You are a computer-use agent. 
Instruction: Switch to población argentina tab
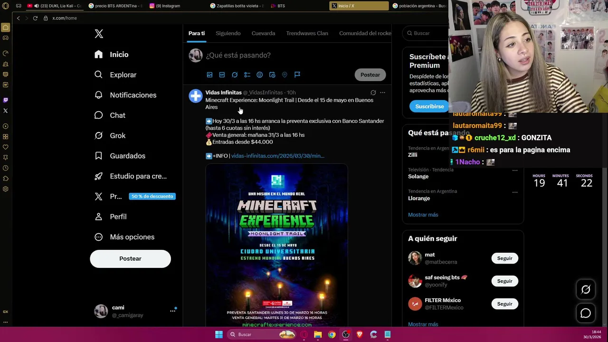pos(419,6)
